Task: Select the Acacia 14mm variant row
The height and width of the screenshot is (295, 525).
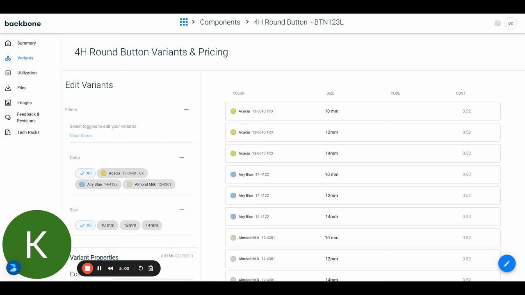Action: click(363, 153)
